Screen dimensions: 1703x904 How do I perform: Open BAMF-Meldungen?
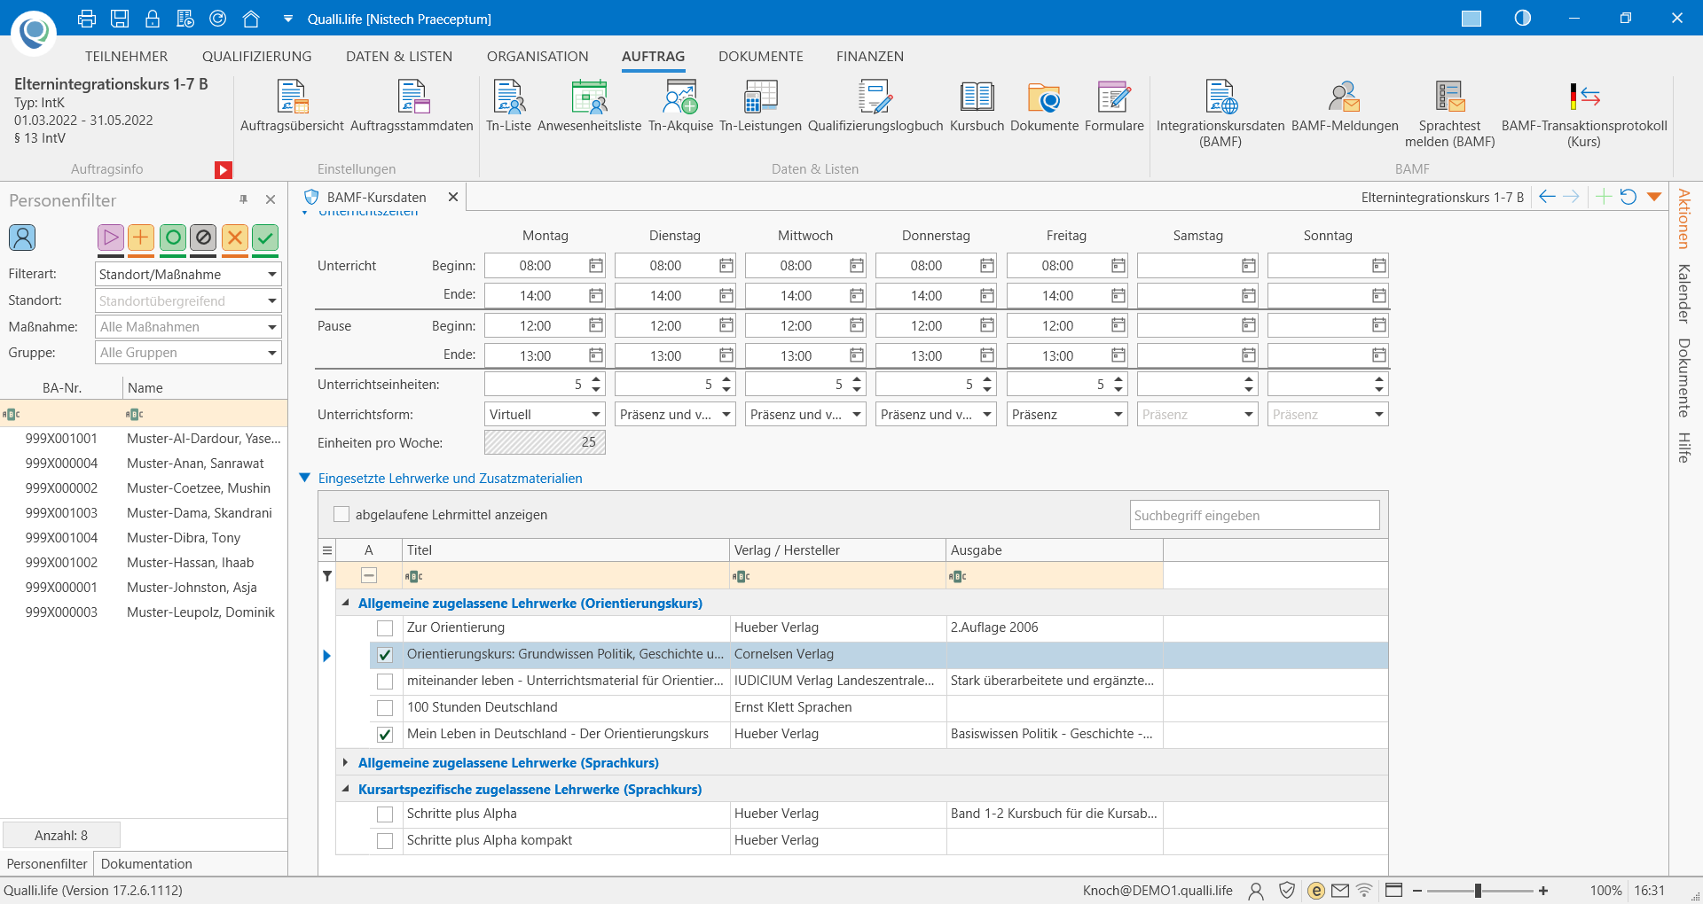click(x=1345, y=106)
